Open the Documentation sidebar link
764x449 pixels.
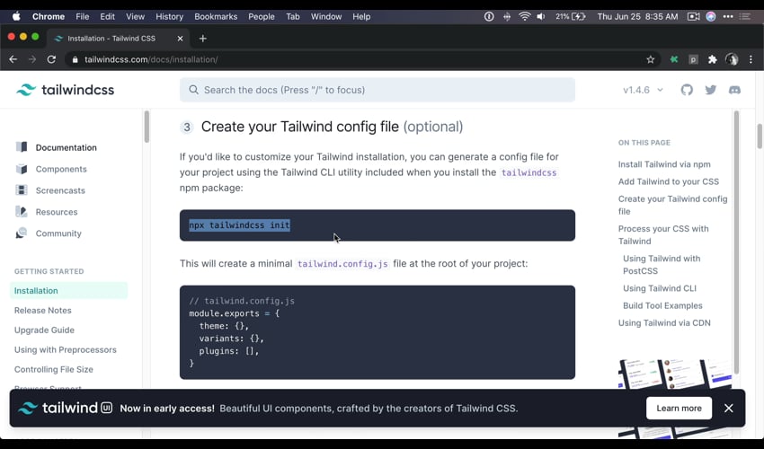pos(67,147)
